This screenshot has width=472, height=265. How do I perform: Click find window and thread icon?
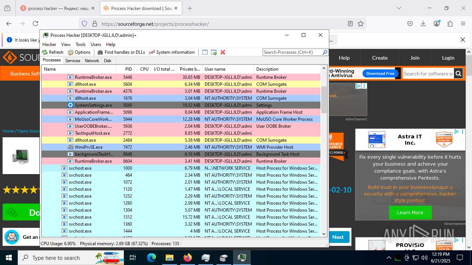[214, 52]
